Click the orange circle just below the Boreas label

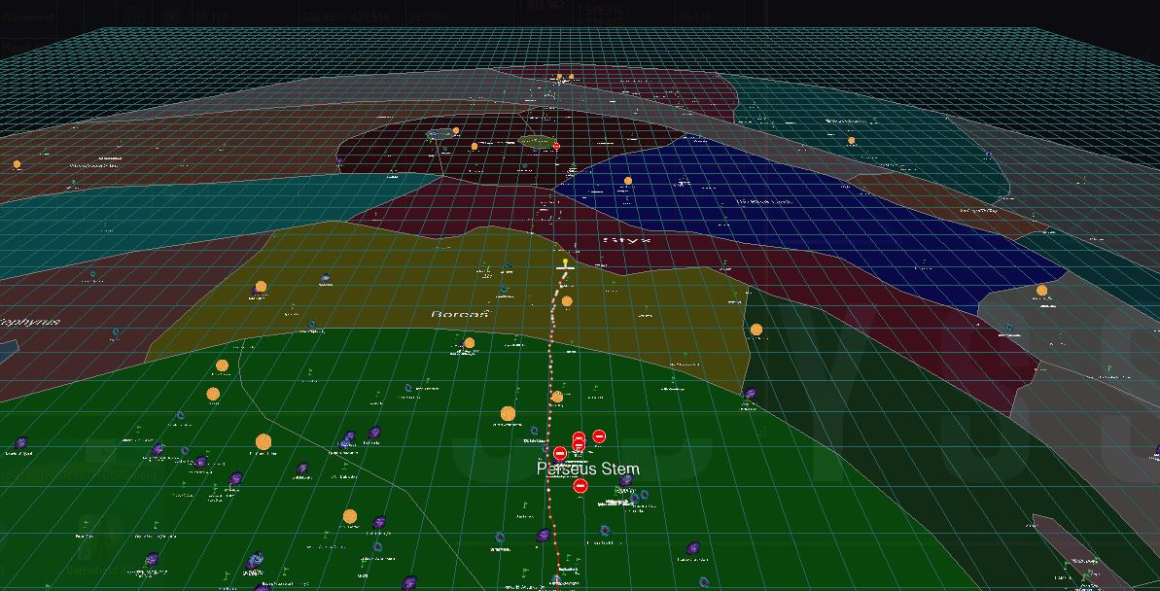[x=470, y=342]
